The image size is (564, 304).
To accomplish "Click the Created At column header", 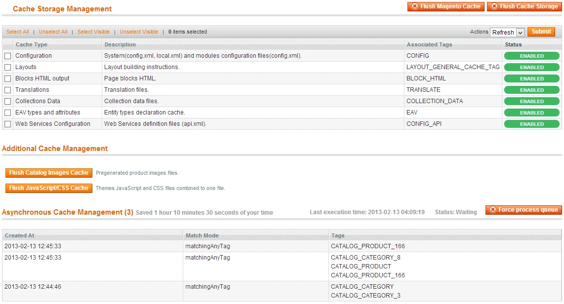I will [x=19, y=235].
